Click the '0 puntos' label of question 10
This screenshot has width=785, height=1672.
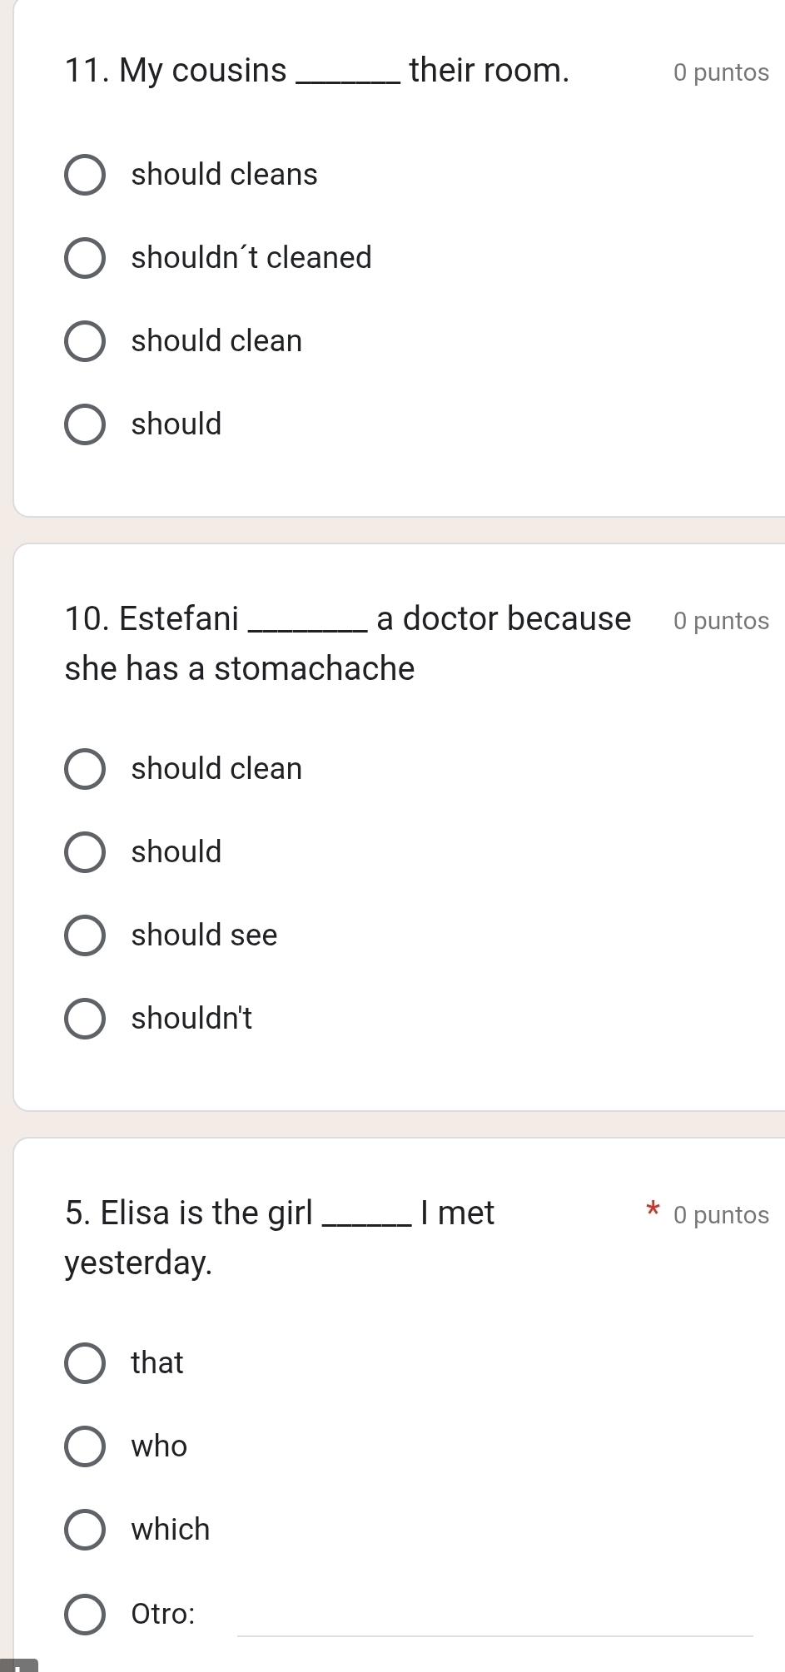pos(721,622)
